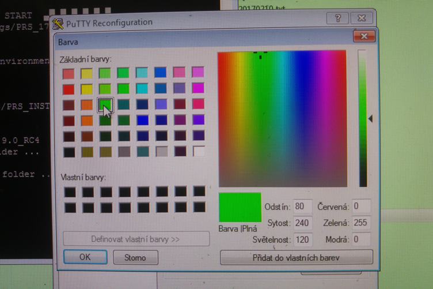Pick the violet swatch ending fourth row
This screenshot has width=433, height=289.
click(x=198, y=120)
